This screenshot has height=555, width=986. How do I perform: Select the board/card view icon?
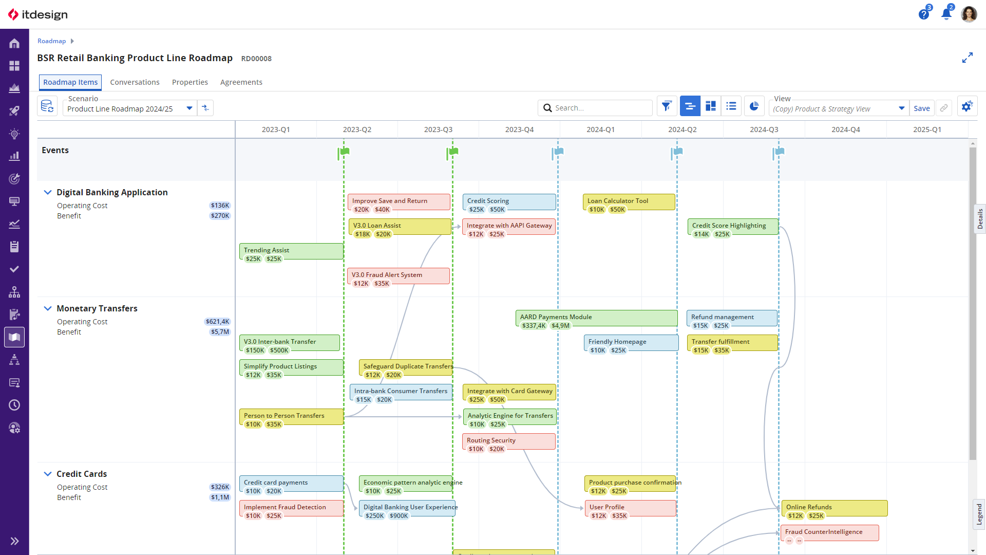711,107
